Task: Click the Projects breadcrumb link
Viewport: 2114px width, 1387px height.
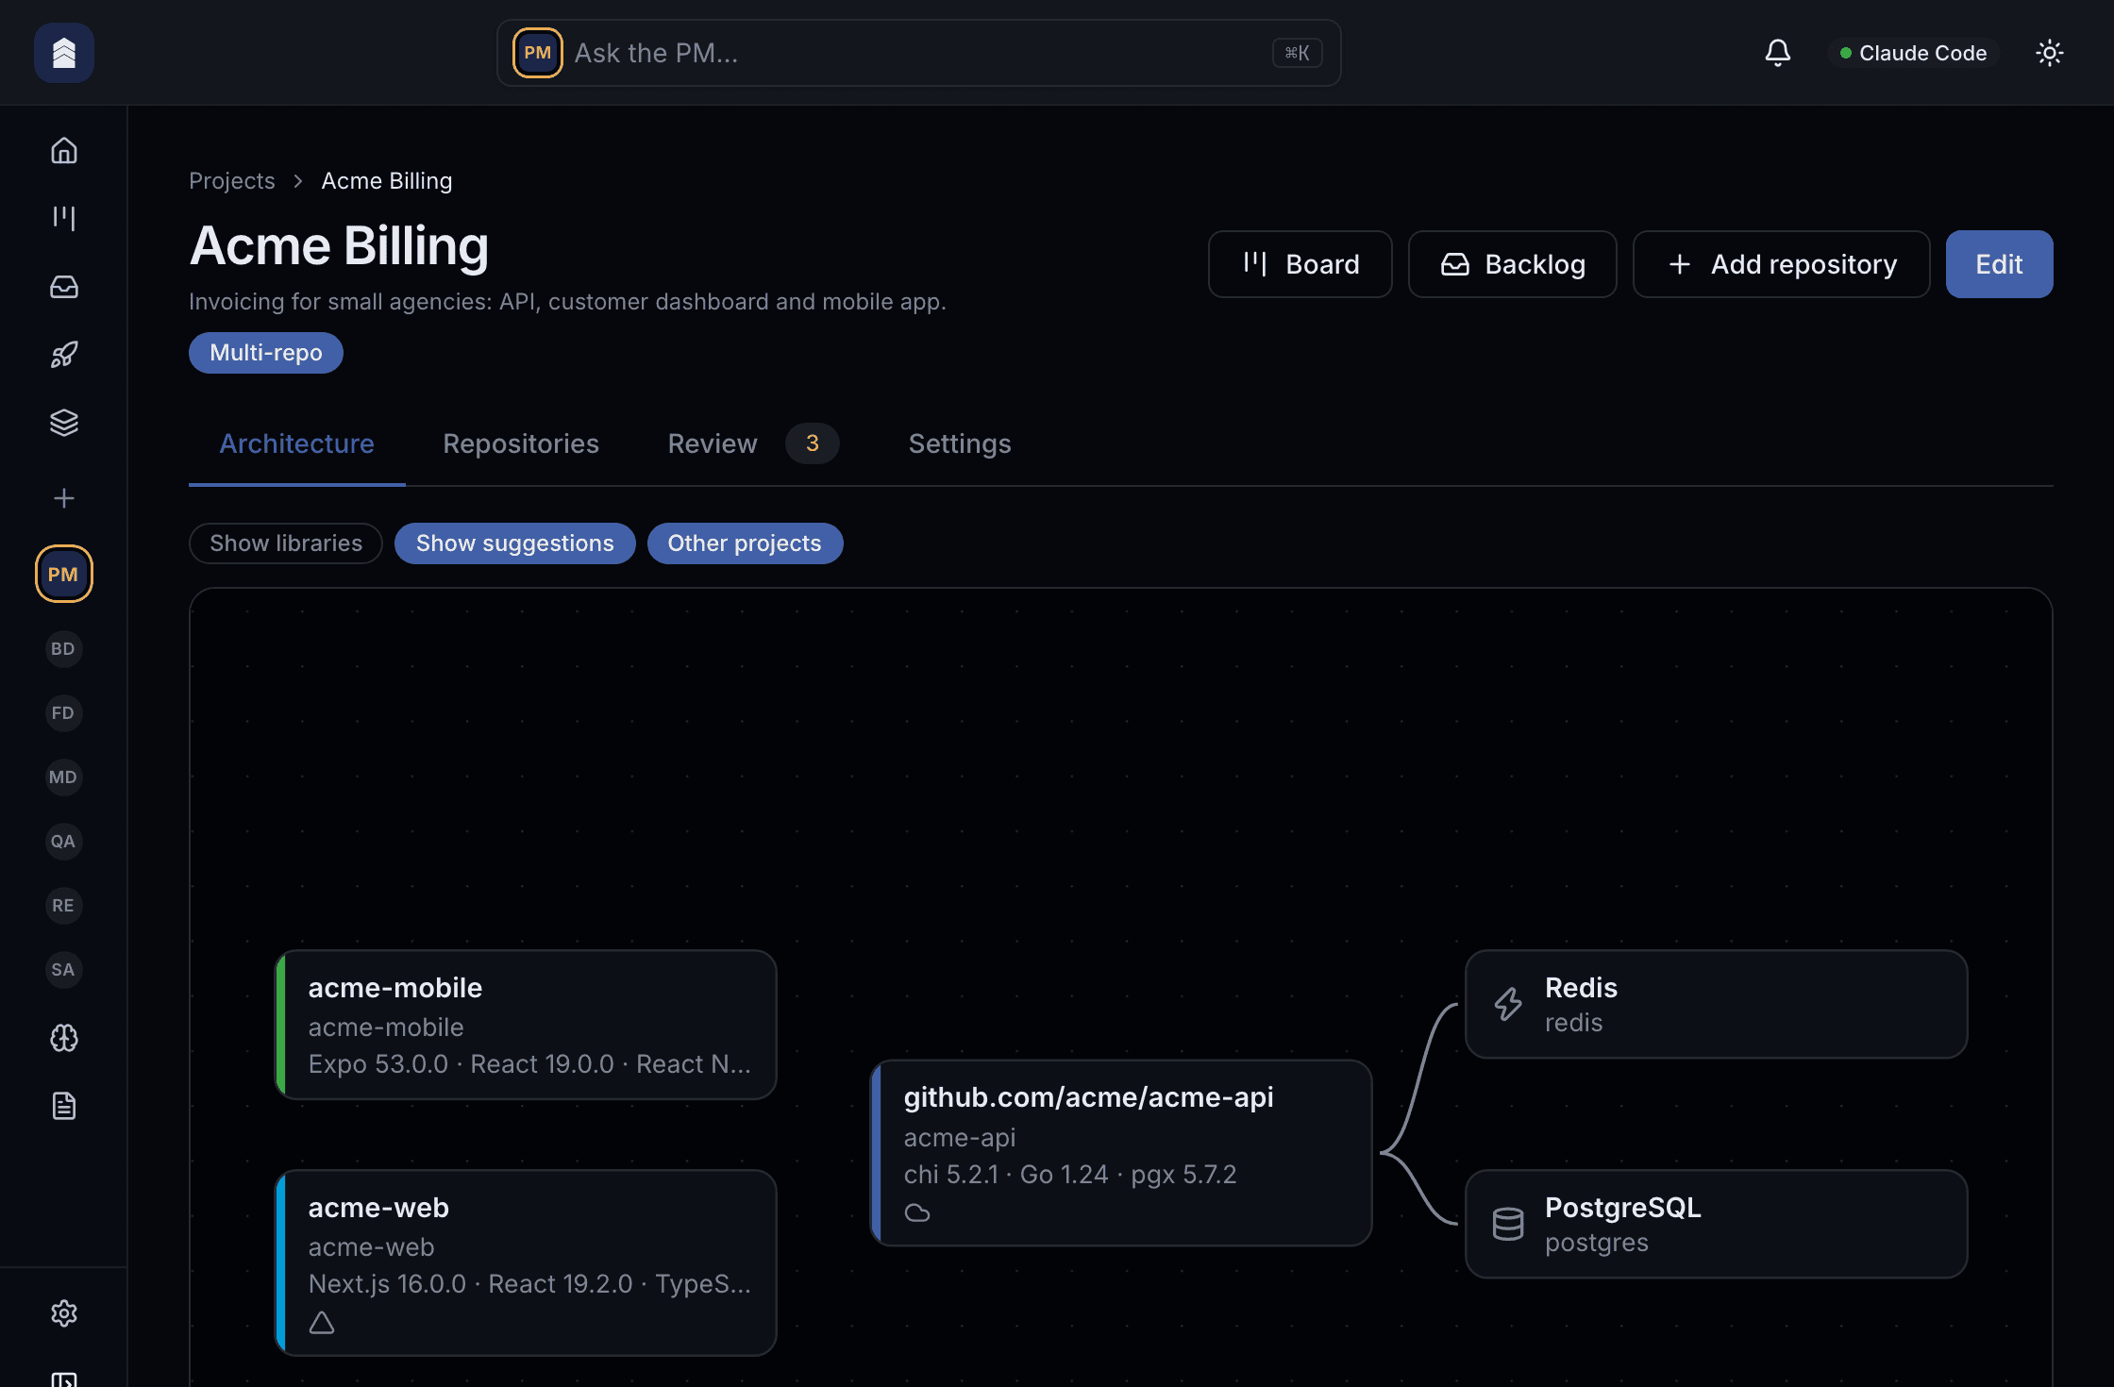Action: [232, 181]
